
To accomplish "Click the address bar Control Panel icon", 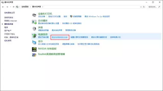I will tap(17, 7).
